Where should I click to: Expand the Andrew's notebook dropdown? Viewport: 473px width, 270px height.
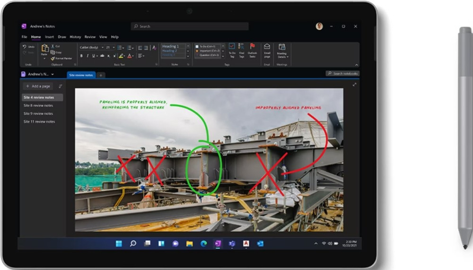point(53,74)
